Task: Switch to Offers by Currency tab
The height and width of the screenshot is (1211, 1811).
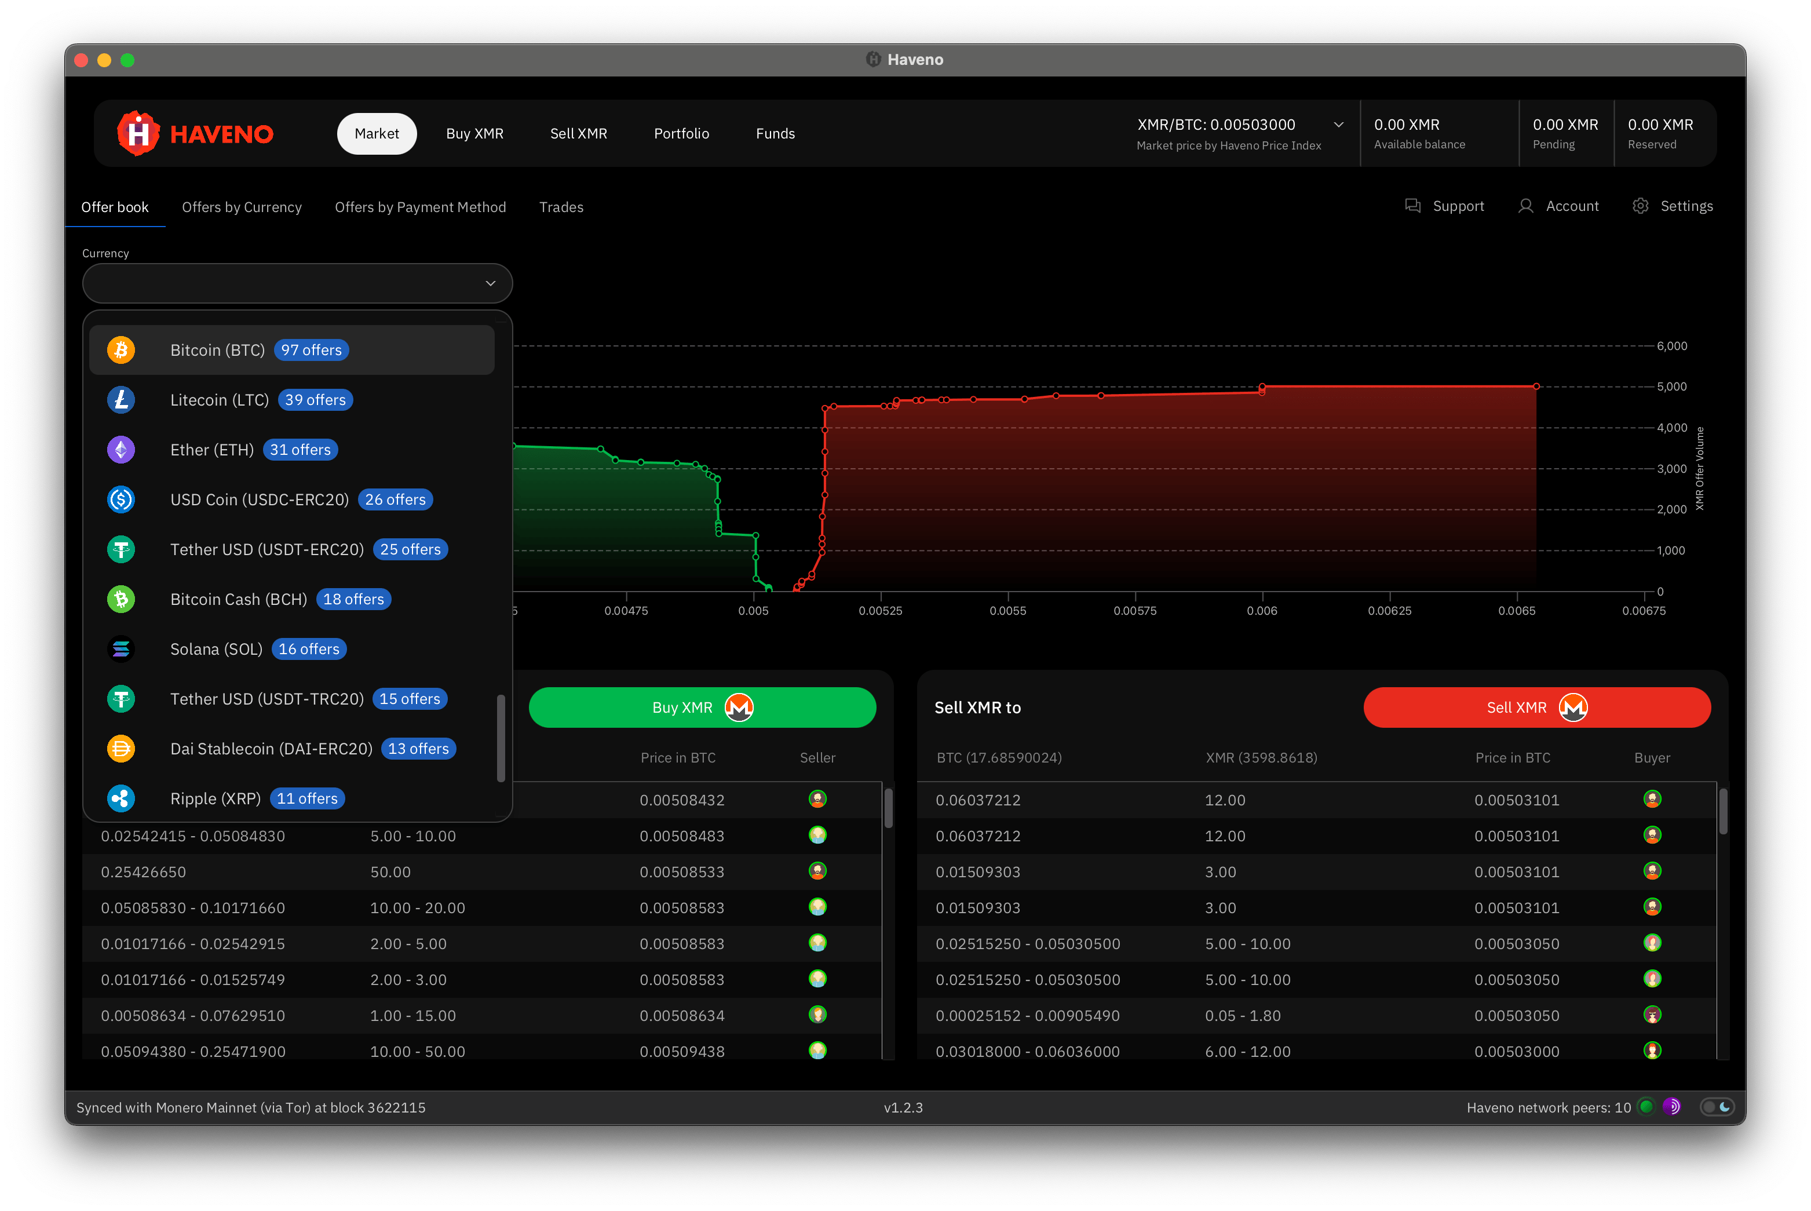Action: (x=242, y=207)
